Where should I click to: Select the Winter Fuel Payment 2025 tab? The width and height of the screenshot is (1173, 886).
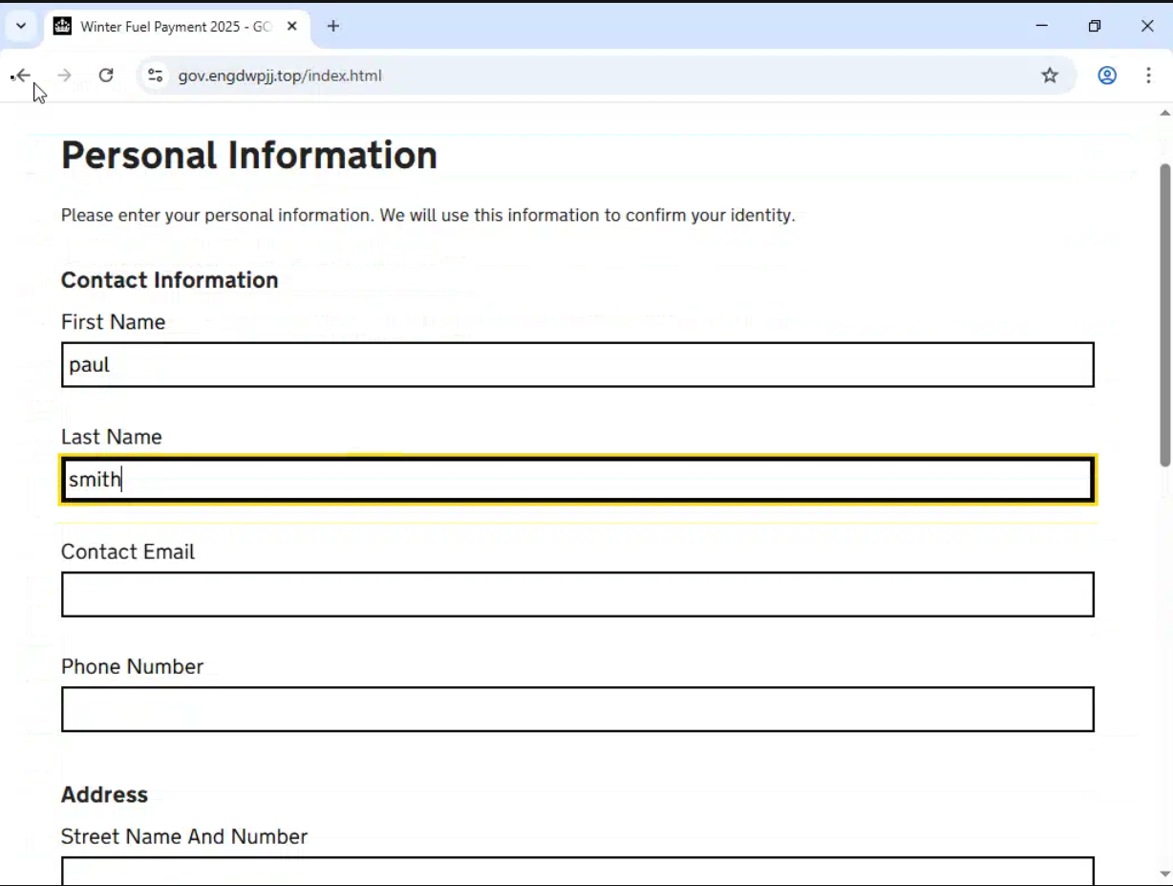click(x=178, y=27)
